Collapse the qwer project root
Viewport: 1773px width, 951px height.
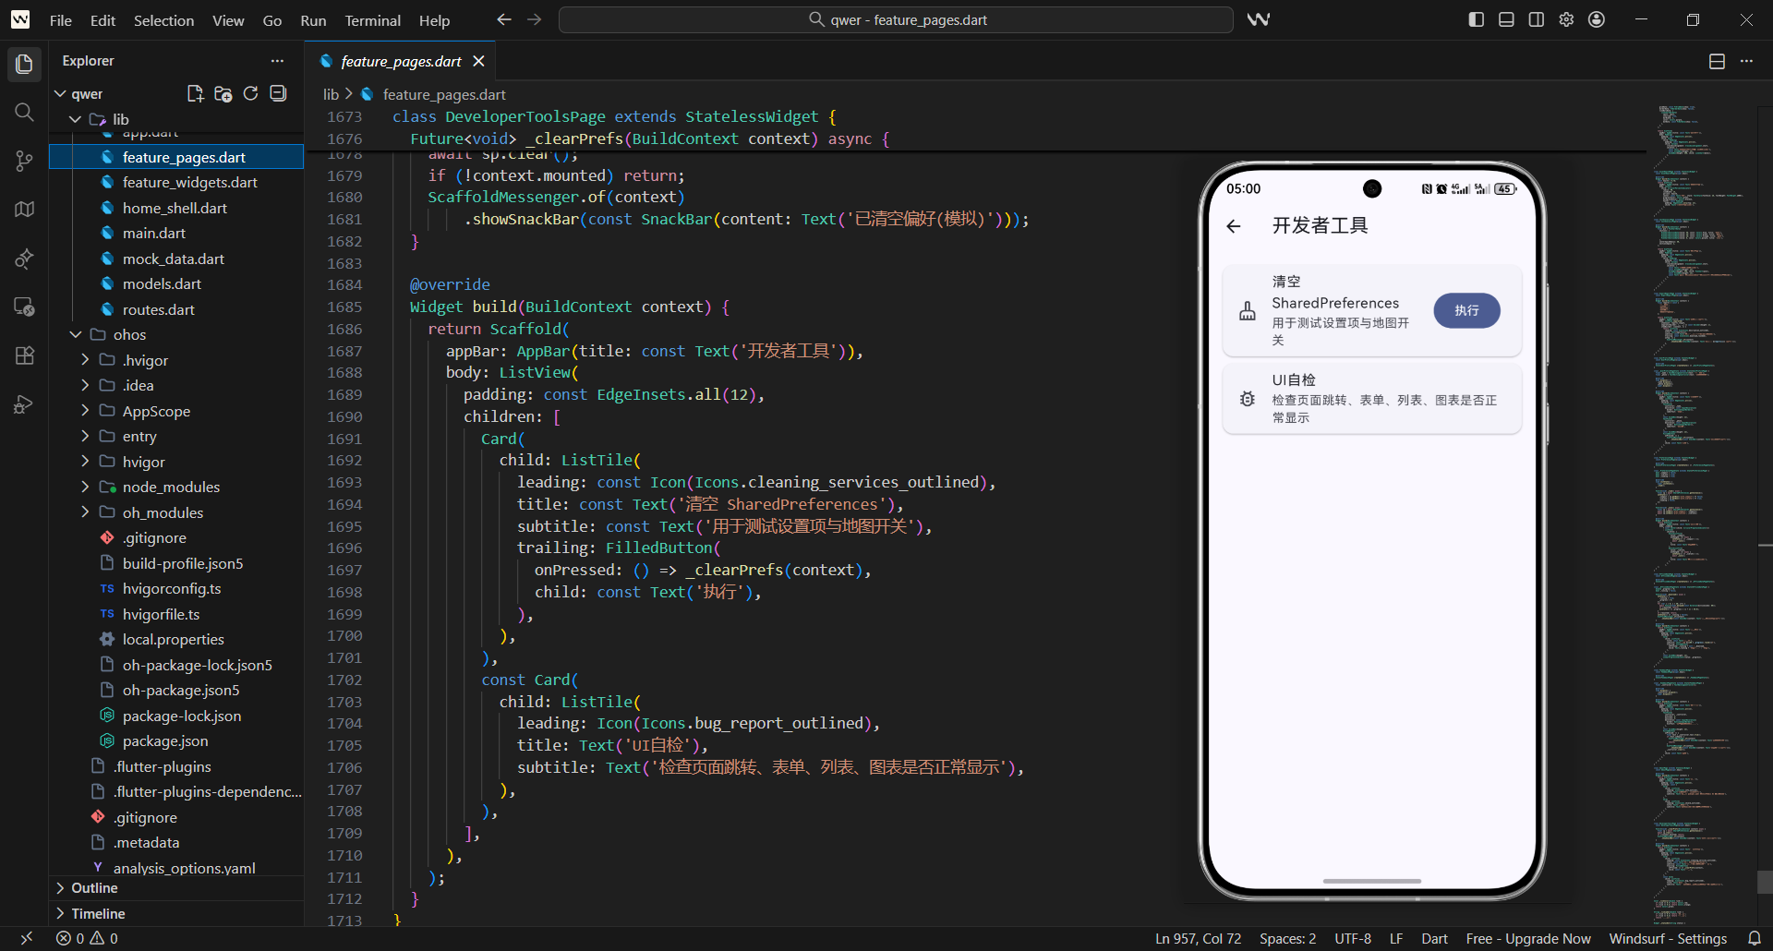[x=61, y=94]
